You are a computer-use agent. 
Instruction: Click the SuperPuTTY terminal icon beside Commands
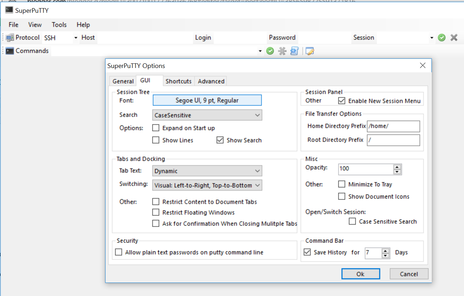[x=9, y=51]
